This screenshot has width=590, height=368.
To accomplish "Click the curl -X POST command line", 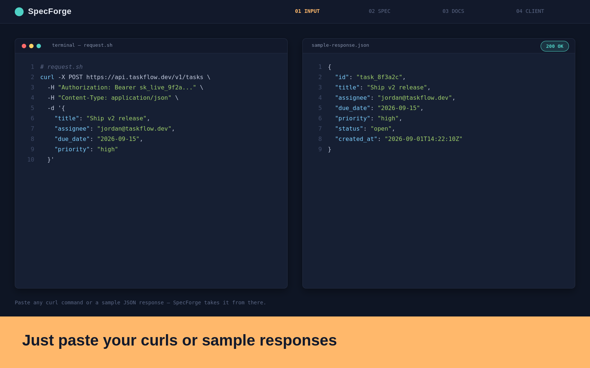I will click(125, 77).
